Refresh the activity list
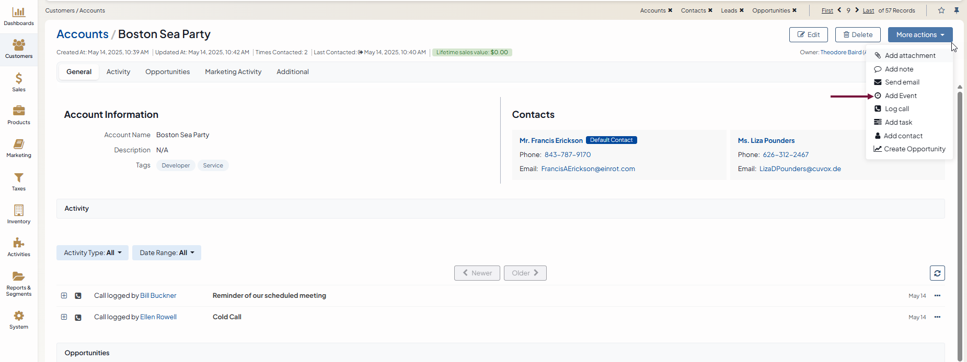Viewport: 967px width, 362px height. coord(937,273)
